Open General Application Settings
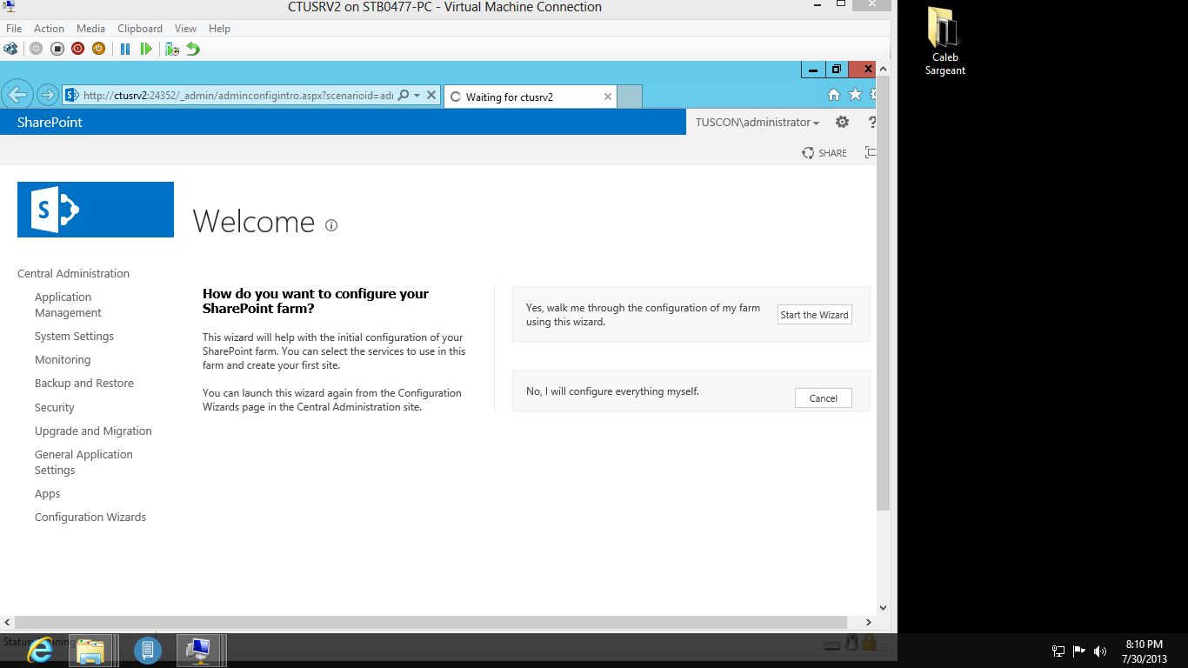This screenshot has width=1188, height=668. (x=83, y=462)
